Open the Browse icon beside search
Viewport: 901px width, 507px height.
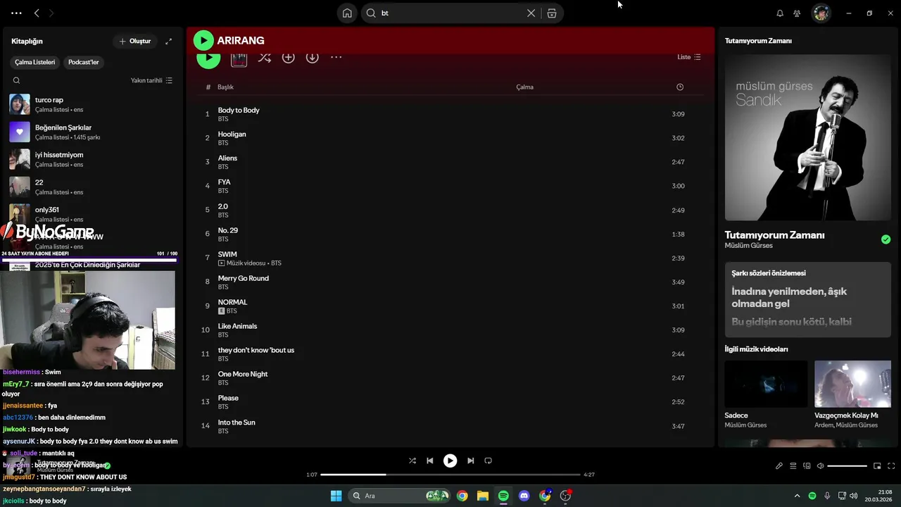coord(552,13)
